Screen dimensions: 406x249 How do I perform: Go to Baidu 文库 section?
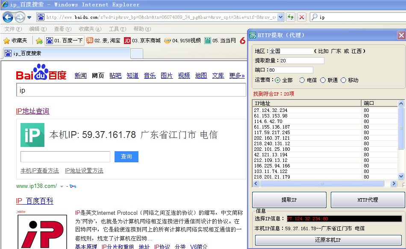pyautogui.click(x=218, y=76)
